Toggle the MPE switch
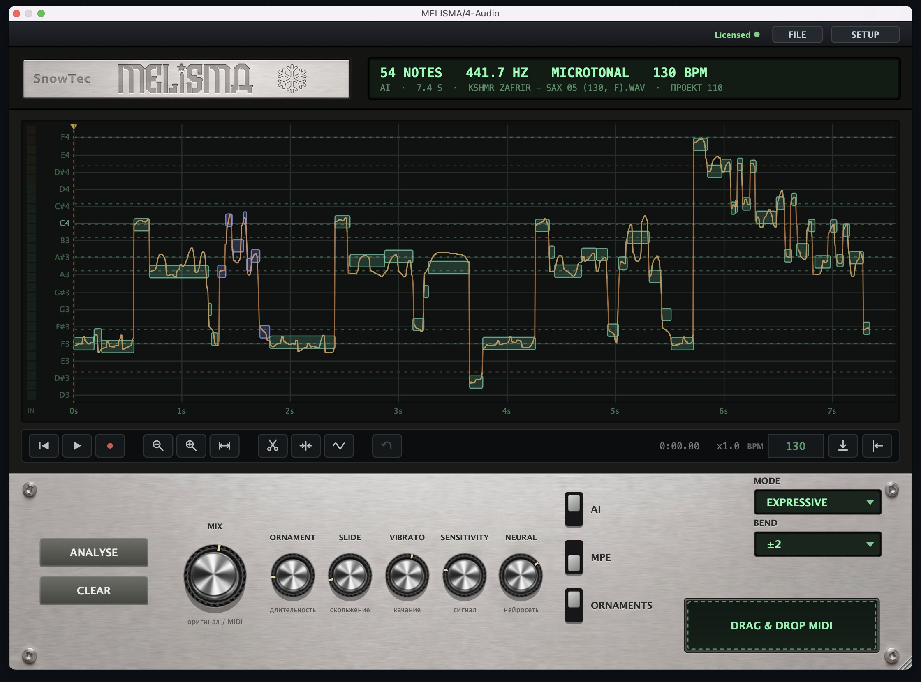 pyautogui.click(x=574, y=558)
